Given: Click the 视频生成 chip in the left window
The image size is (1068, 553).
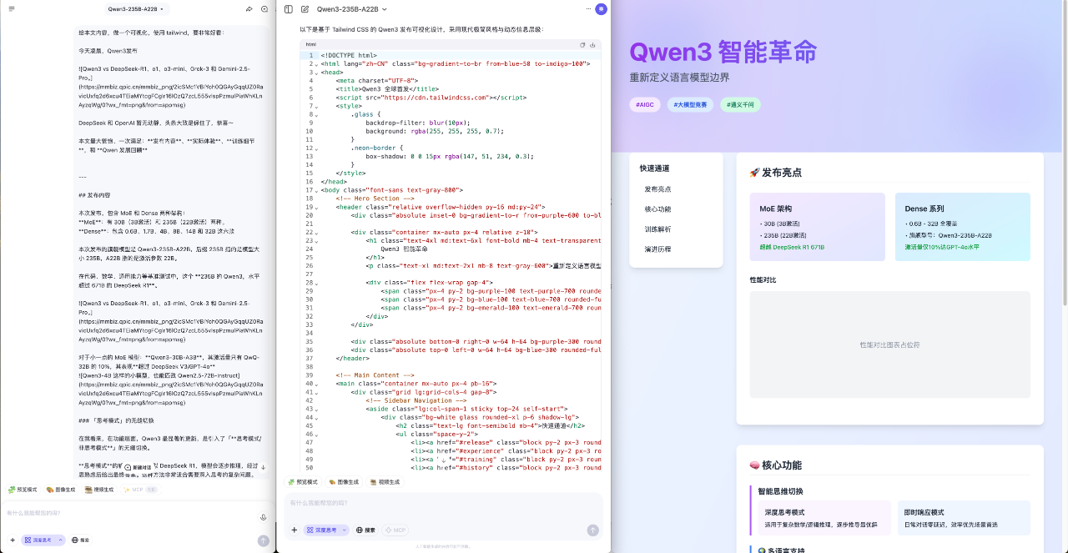Looking at the screenshot, I should [99, 490].
